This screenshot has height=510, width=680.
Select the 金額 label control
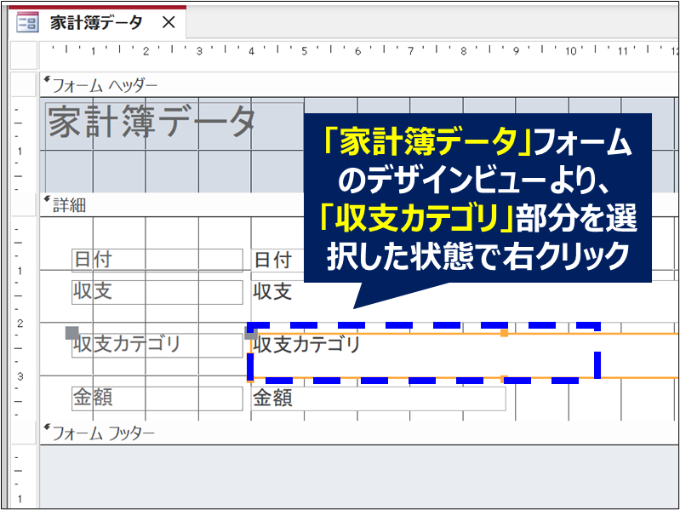[x=157, y=398]
